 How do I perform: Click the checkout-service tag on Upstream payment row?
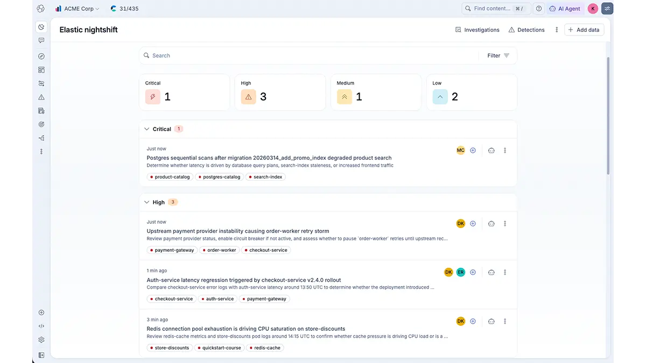pyautogui.click(x=266, y=250)
